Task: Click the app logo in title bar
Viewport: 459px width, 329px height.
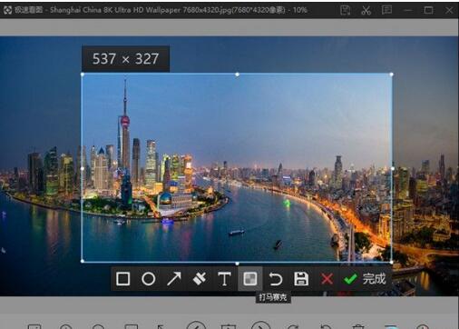Action: coord(7,10)
